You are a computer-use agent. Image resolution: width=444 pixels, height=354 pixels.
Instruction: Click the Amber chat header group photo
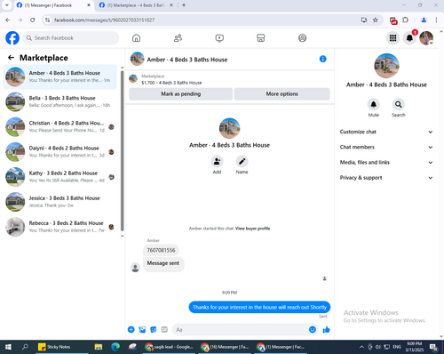pos(137,59)
